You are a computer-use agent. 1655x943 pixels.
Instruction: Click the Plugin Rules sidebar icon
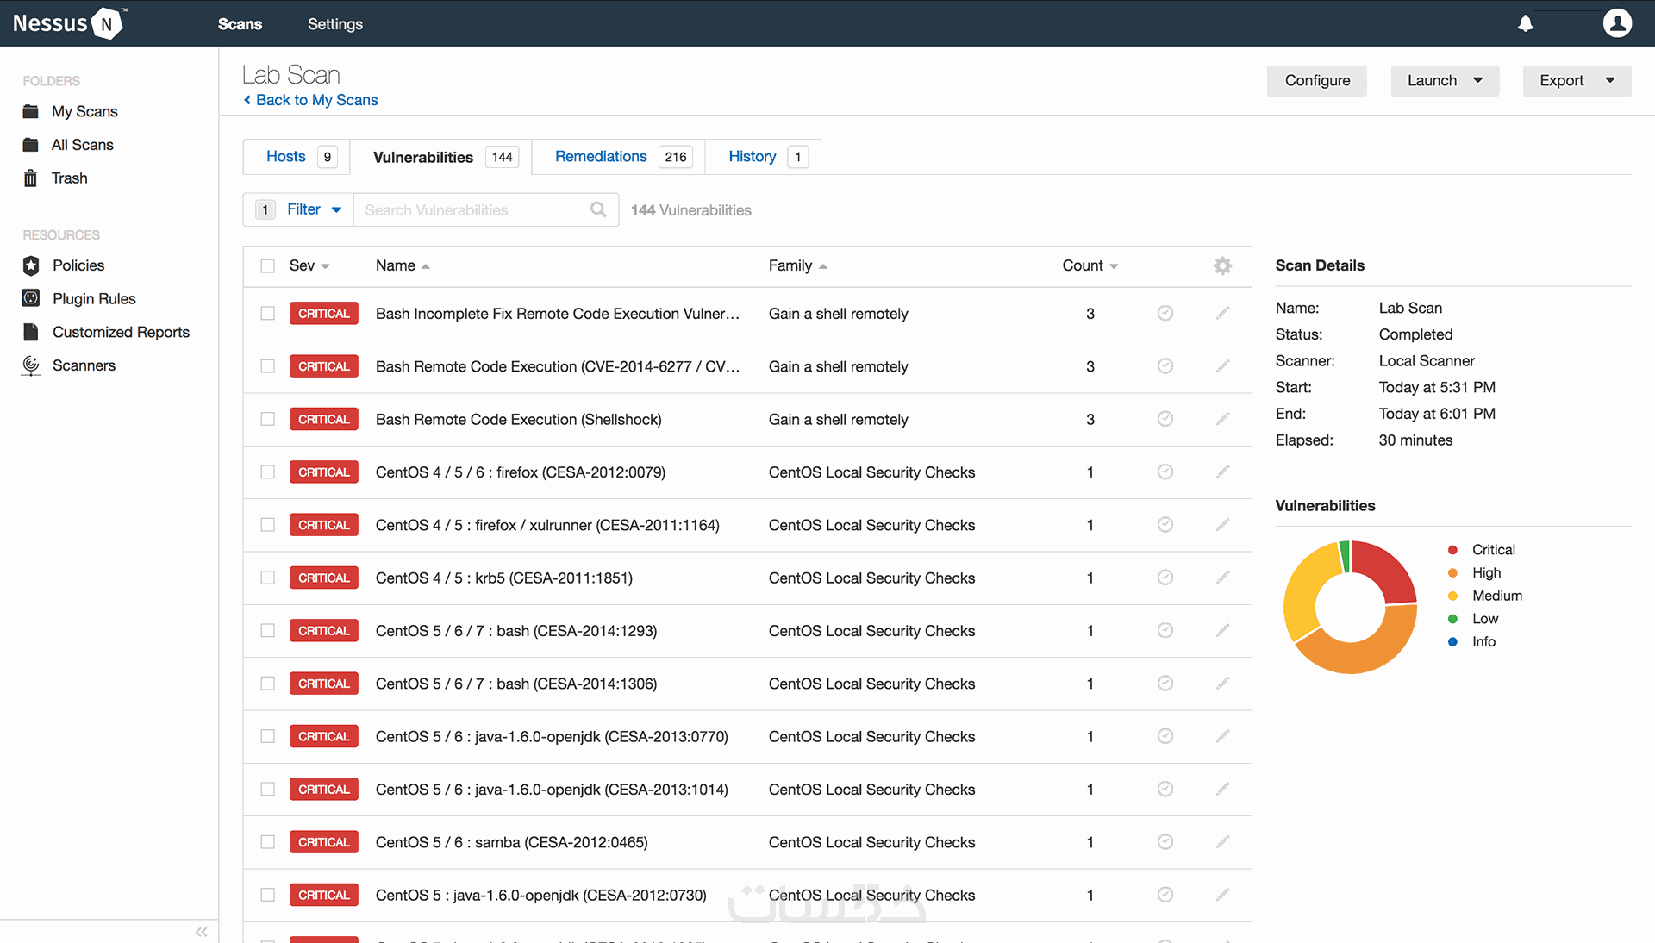point(31,298)
